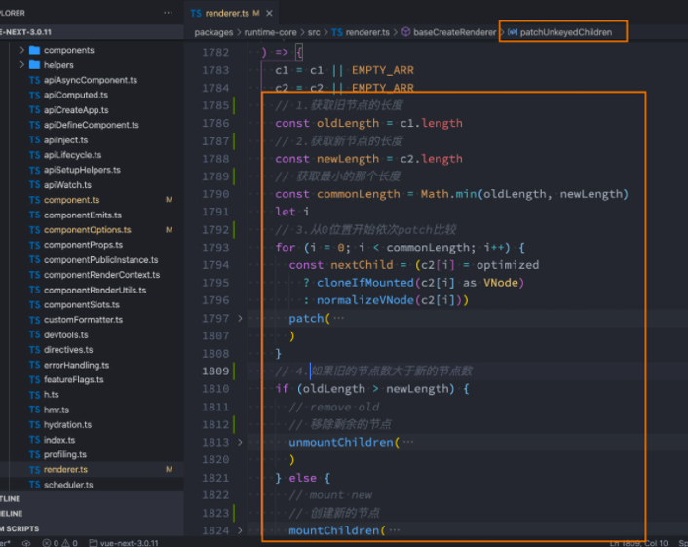
Task: Click the remote eye icon in status bar
Action: (x=26, y=543)
